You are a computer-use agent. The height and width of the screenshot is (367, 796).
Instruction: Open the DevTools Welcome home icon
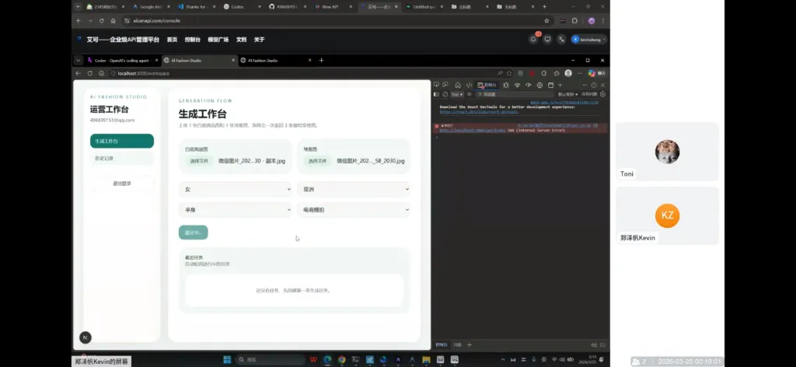point(458,85)
